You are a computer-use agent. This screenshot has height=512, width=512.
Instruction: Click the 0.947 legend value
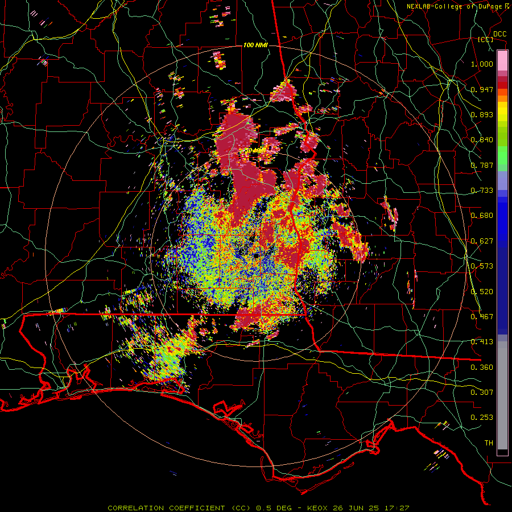(x=482, y=89)
